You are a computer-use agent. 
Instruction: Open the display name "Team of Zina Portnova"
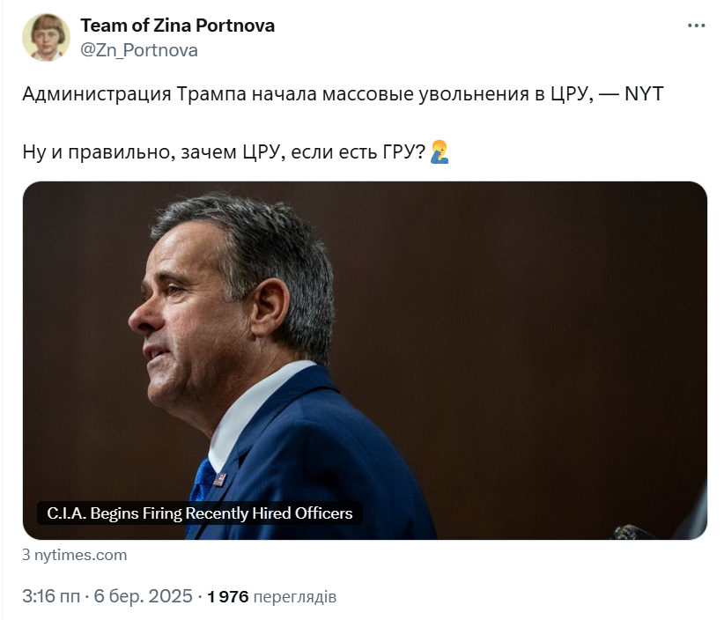point(177,26)
